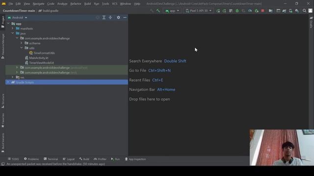
Task: Open the Run tool window
Action: point(115,159)
